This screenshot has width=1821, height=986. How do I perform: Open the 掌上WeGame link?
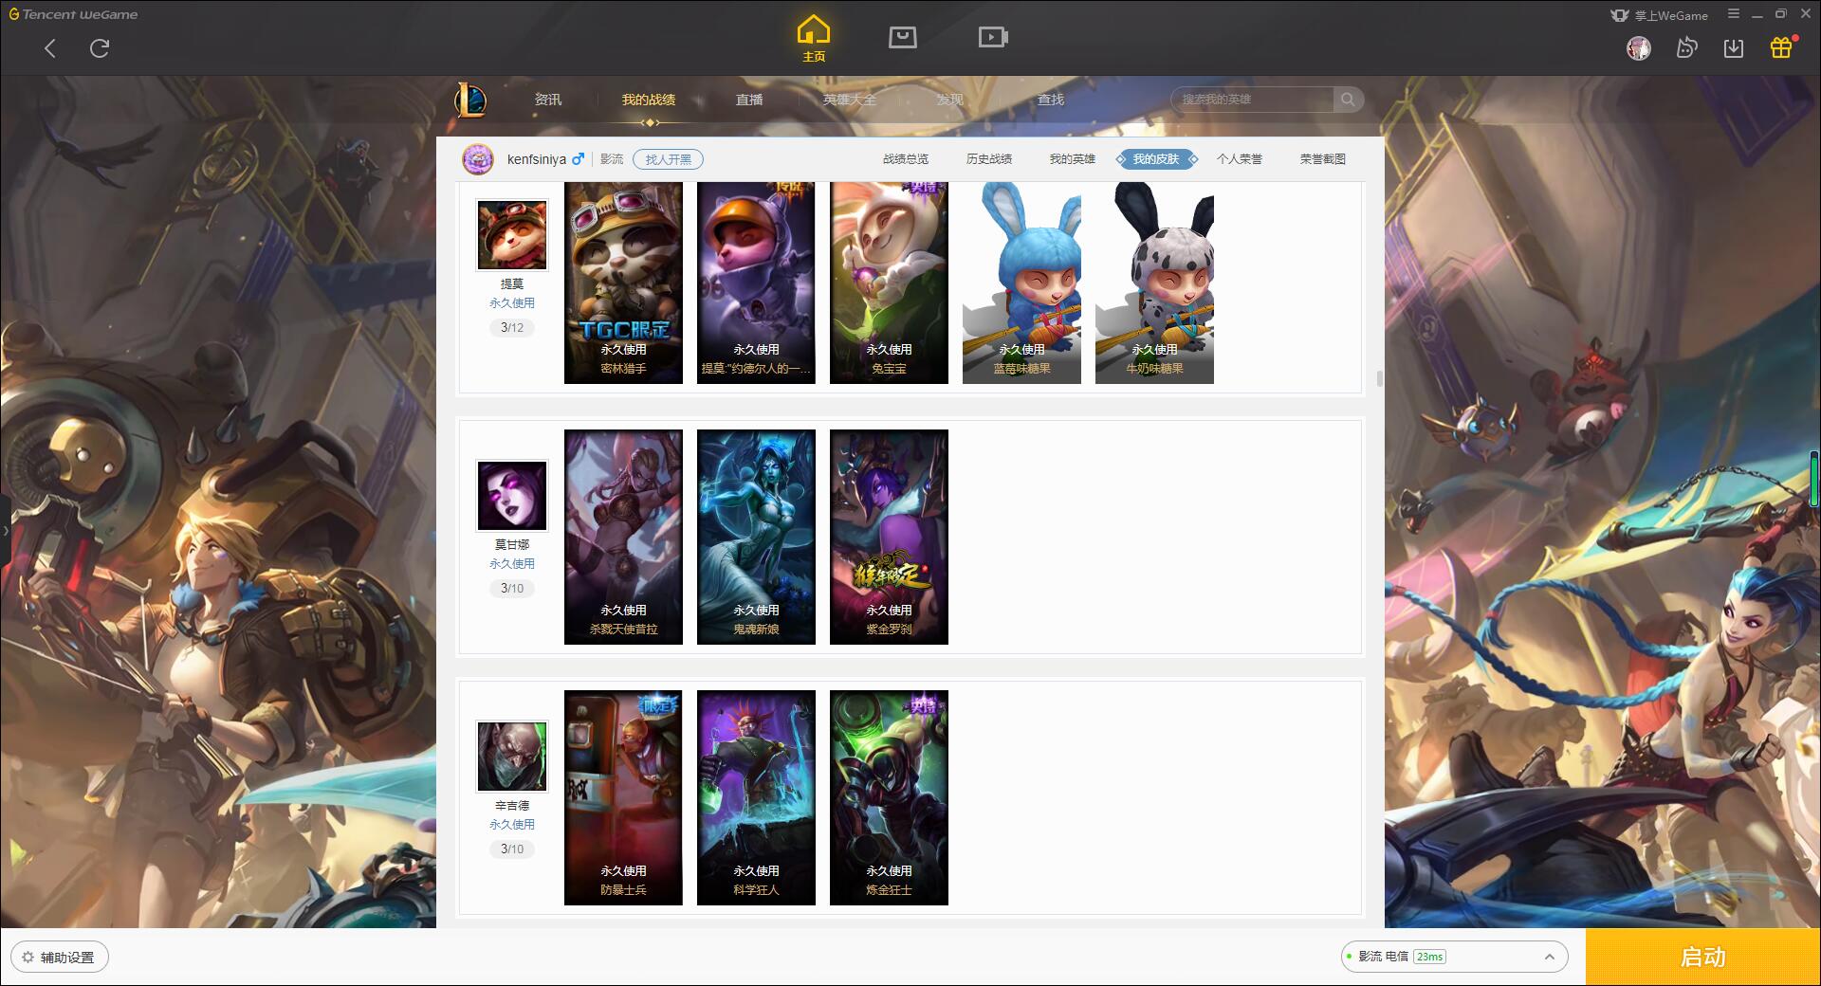tap(1660, 15)
